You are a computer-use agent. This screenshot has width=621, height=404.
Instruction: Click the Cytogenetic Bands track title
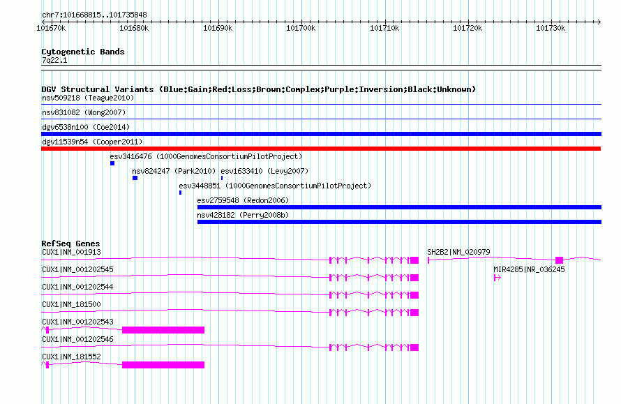click(x=83, y=52)
